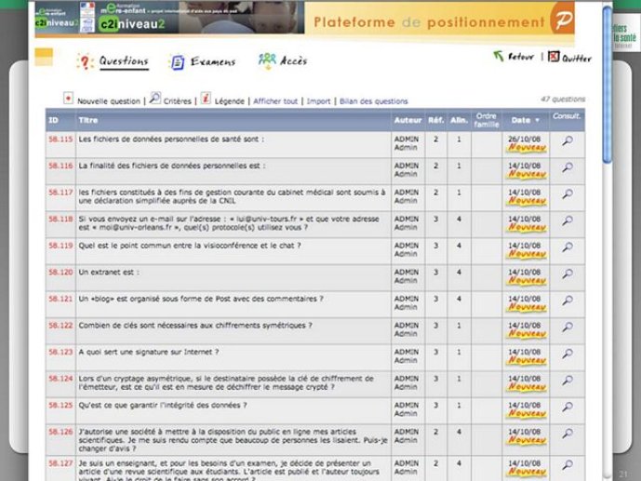Click question ID 58.115

click(x=60, y=139)
